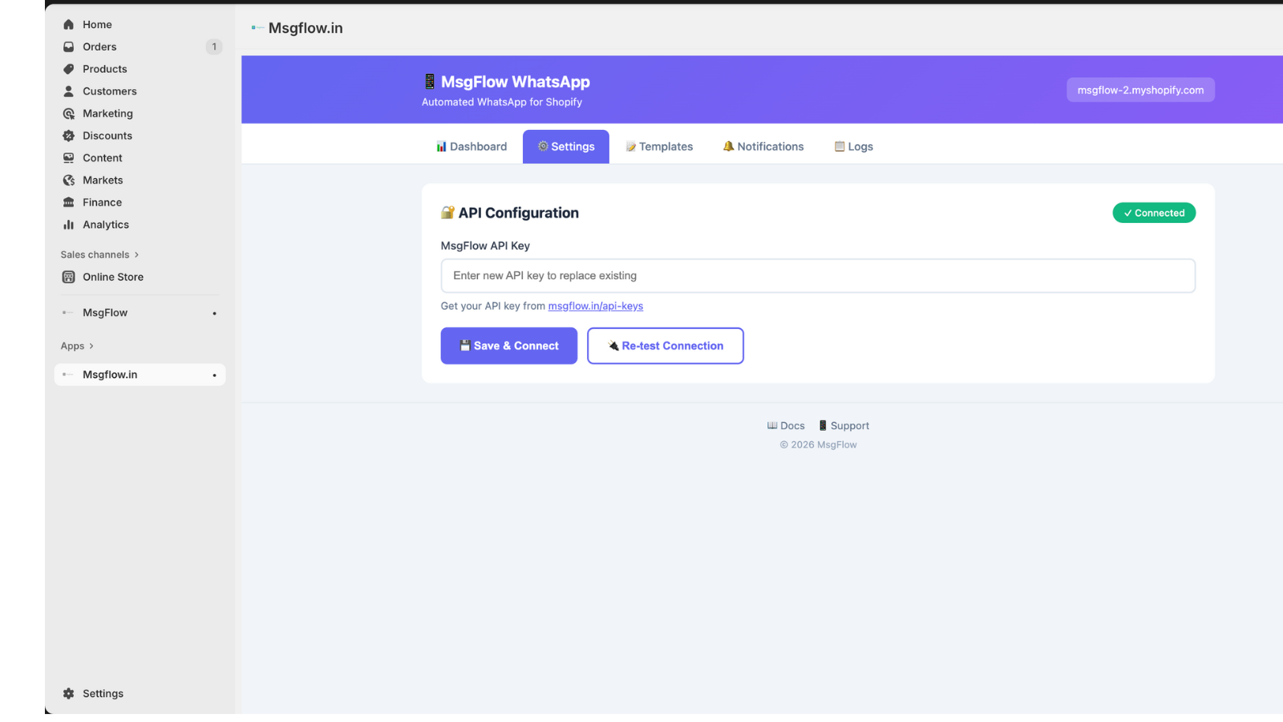The height and width of the screenshot is (722, 1283).
Task: Select the Settings tab in MsgFlow
Action: [x=566, y=147]
